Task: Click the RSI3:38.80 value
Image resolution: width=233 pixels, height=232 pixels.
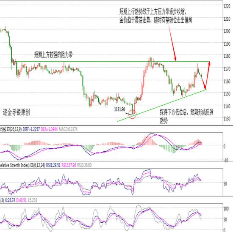Action: pos(84,165)
